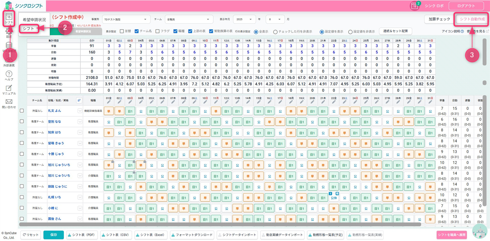Expand the dropdown arrow beside 小樽 に
The height and width of the screenshot is (241, 490).
tap(80, 208)
